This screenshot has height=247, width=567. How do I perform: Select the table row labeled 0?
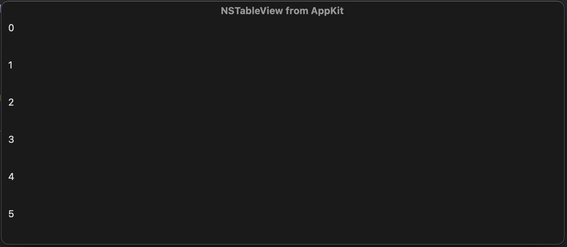tap(283, 28)
